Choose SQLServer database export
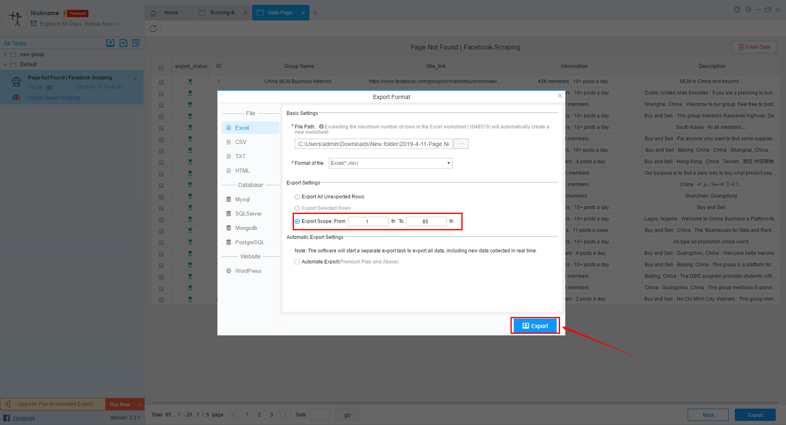The width and height of the screenshot is (786, 425). (x=251, y=214)
